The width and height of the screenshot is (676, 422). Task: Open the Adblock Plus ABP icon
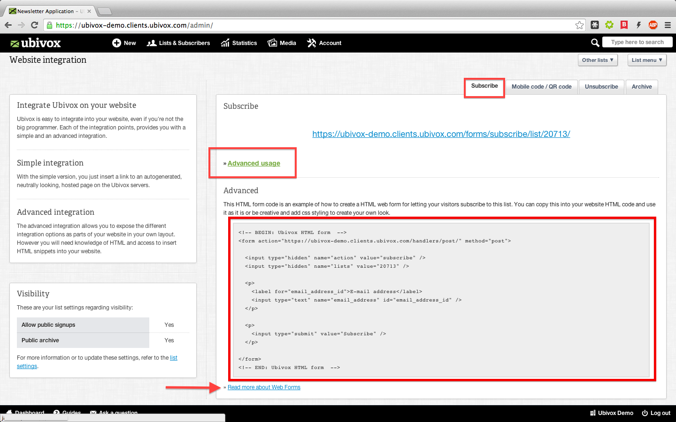coord(653,25)
